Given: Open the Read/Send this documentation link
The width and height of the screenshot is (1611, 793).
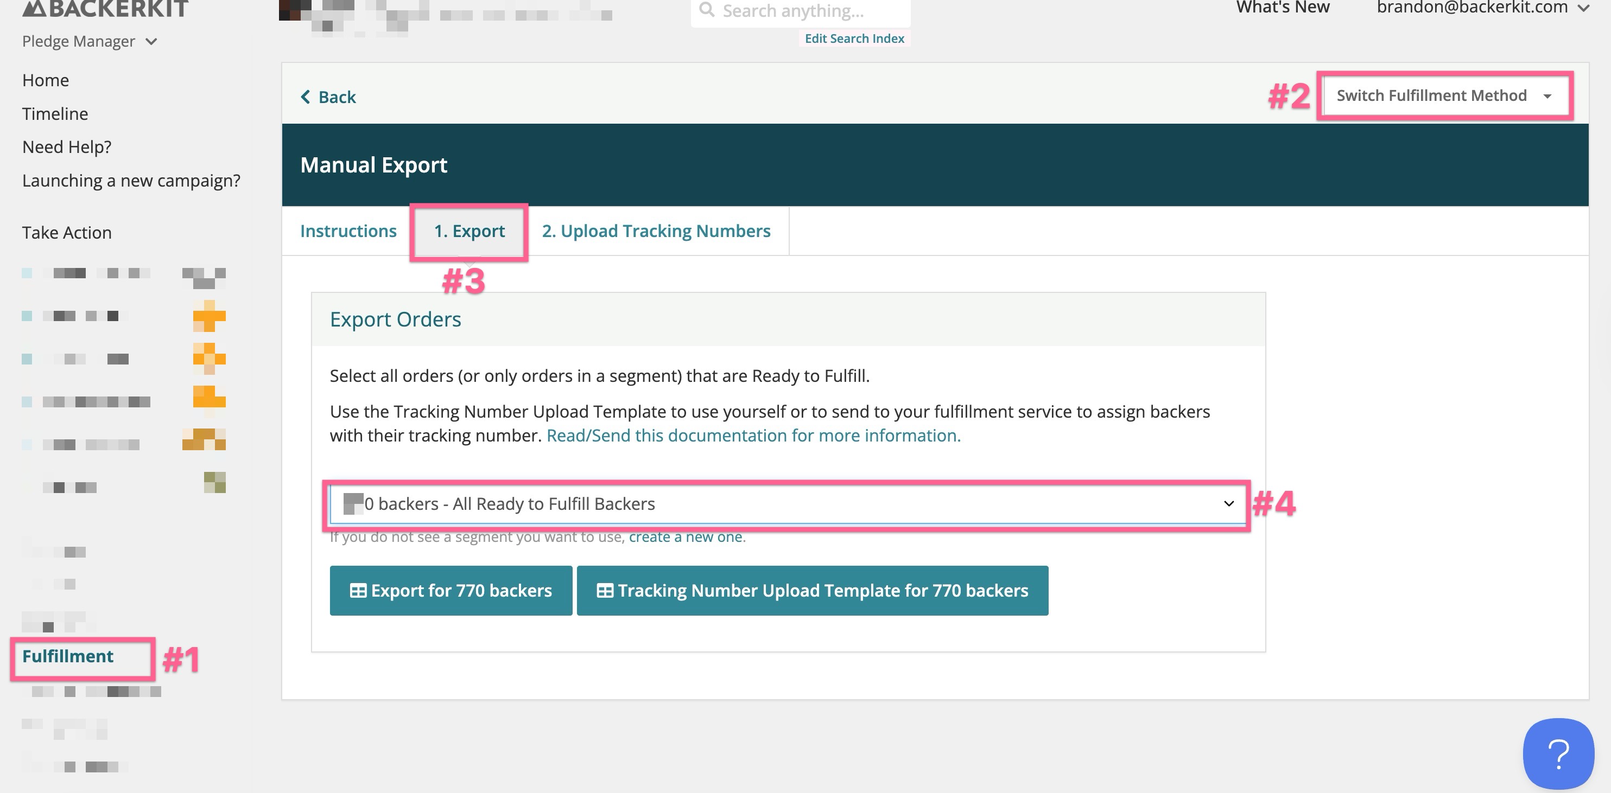Looking at the screenshot, I should point(753,436).
